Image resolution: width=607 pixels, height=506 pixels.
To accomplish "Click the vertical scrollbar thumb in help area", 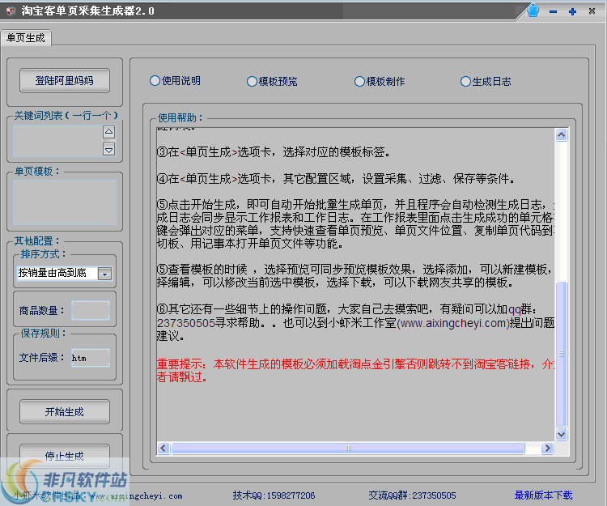I will point(562,354).
